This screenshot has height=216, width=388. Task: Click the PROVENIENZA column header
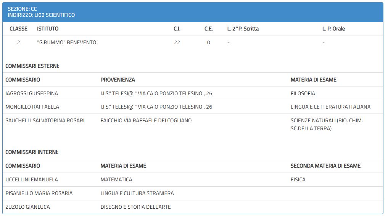point(118,80)
